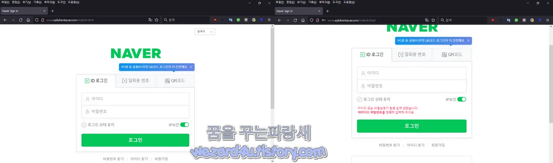Open the Firefox hamburger menu in right window
Image resolution: width=553 pixels, height=163 pixels.
[547, 20]
